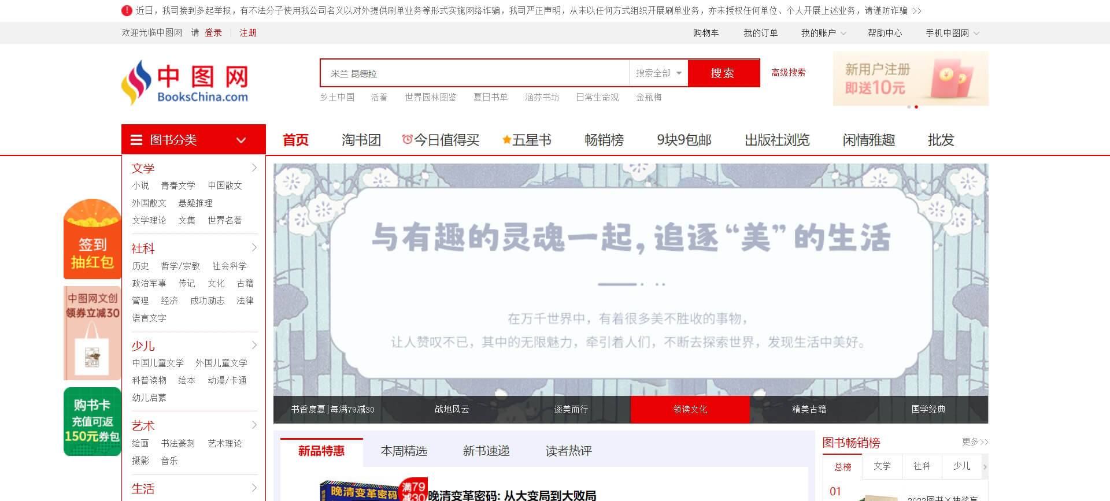Select the 领读文化 banner slide
This screenshot has height=501, width=1110.
[x=690, y=409]
